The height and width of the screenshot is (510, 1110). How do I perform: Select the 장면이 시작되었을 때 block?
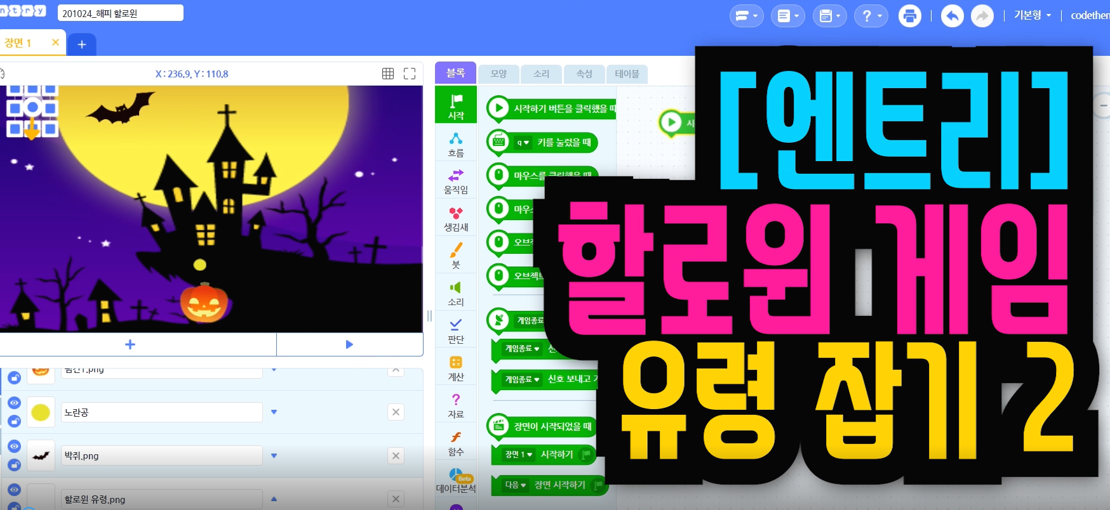[x=542, y=426]
